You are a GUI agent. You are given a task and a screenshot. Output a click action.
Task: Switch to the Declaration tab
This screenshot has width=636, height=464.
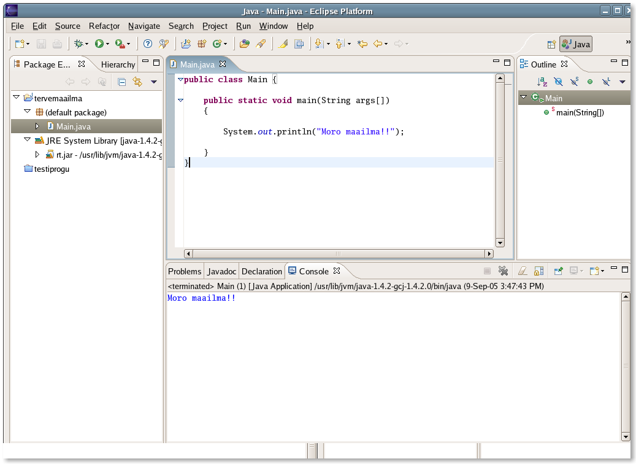(x=262, y=271)
